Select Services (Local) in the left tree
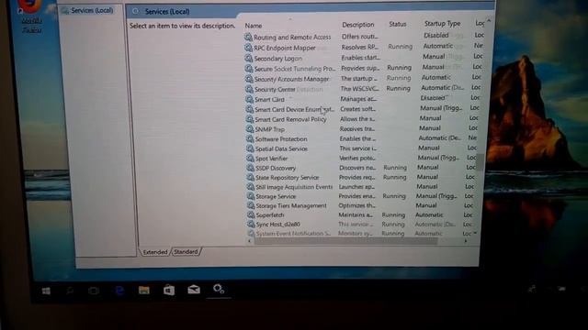This screenshot has width=588, height=330. pyautogui.click(x=92, y=10)
